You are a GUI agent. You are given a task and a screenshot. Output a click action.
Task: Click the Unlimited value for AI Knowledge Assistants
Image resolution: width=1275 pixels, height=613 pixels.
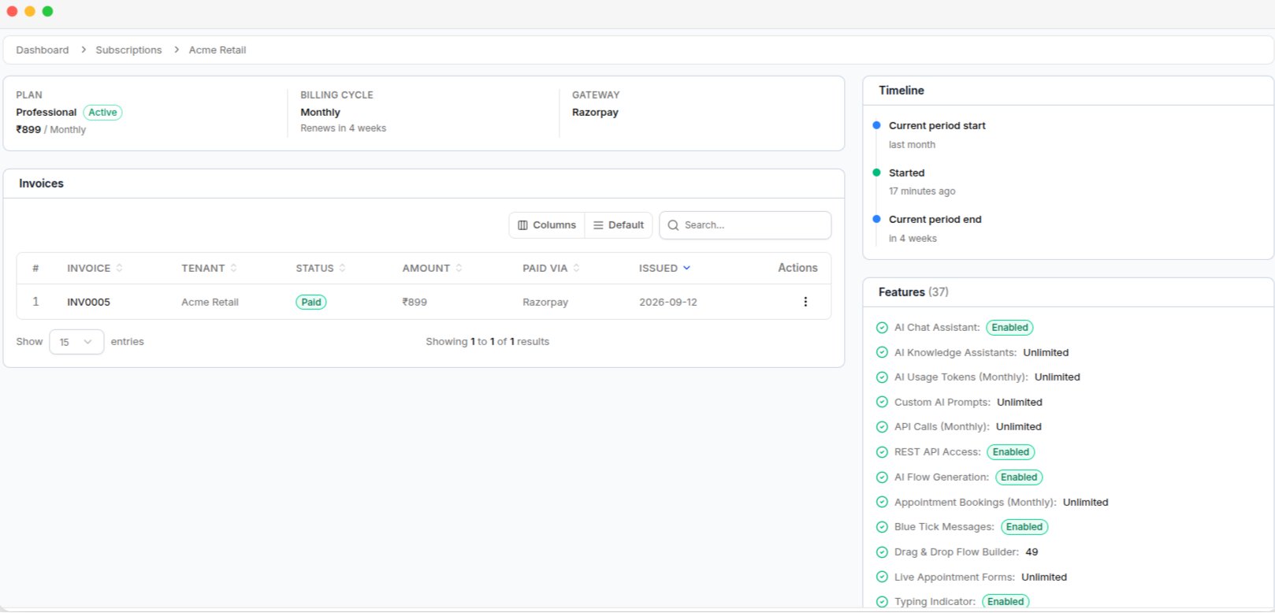[1046, 353]
